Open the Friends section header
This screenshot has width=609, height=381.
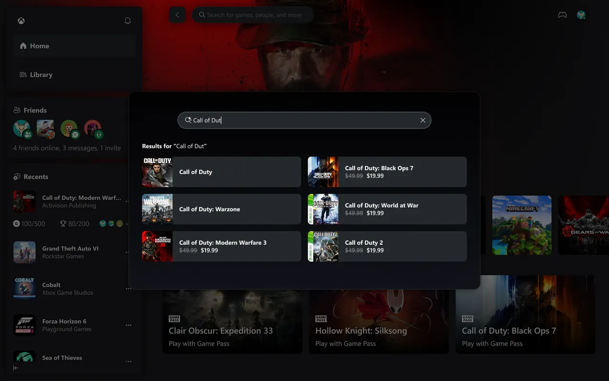coord(30,110)
